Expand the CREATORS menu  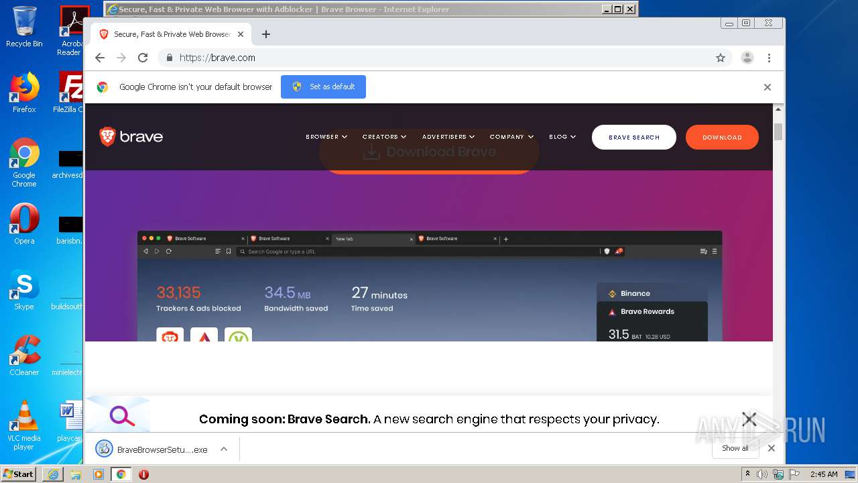(384, 137)
